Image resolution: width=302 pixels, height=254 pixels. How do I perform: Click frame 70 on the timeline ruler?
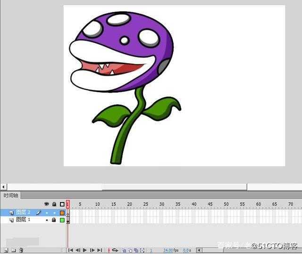[291, 204]
